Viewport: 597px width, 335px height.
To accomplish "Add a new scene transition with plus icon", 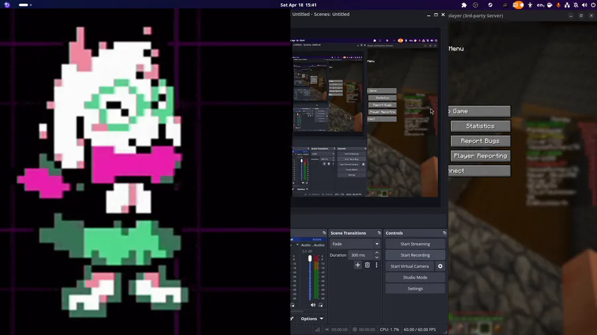I will point(358,265).
